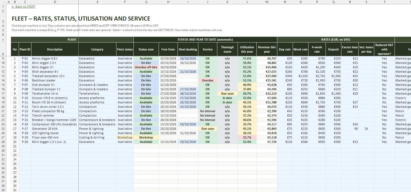Select the 'Telehandler 14 m' description cell
The height and width of the screenshot is (192, 411).
(55, 94)
